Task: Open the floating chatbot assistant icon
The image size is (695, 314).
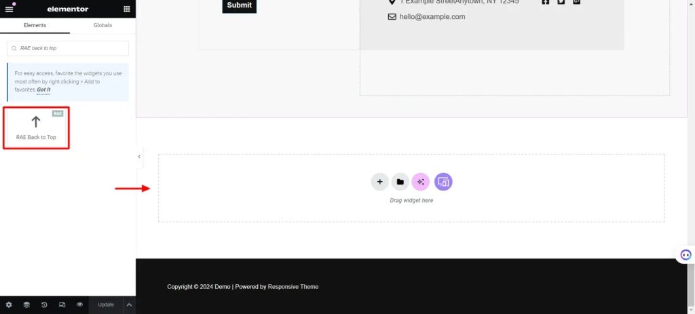Action: (685, 254)
